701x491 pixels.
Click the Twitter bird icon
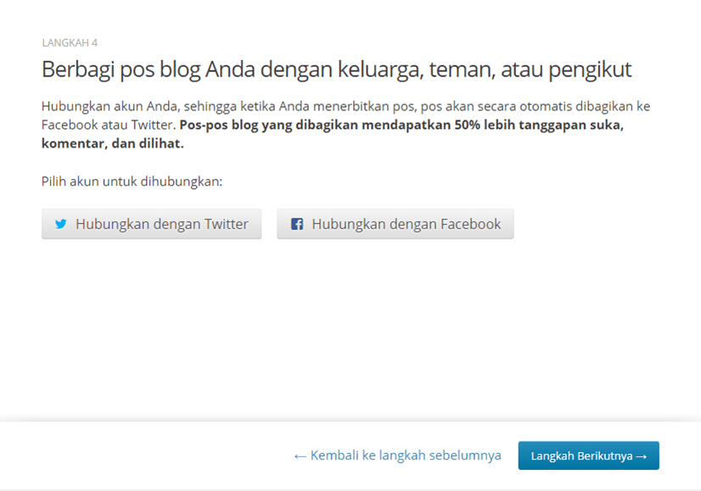[x=60, y=225]
